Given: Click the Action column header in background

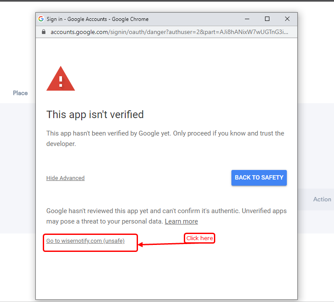Looking at the screenshot, I should 322,199.
